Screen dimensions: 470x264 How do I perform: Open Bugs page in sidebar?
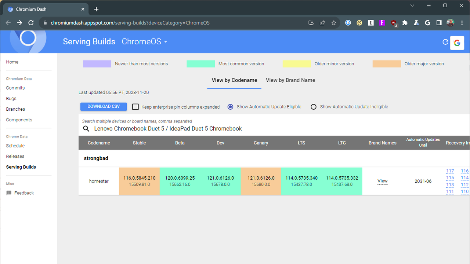click(x=11, y=99)
